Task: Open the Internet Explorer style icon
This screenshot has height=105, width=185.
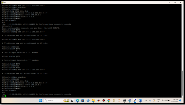Action: (x=130, y=101)
